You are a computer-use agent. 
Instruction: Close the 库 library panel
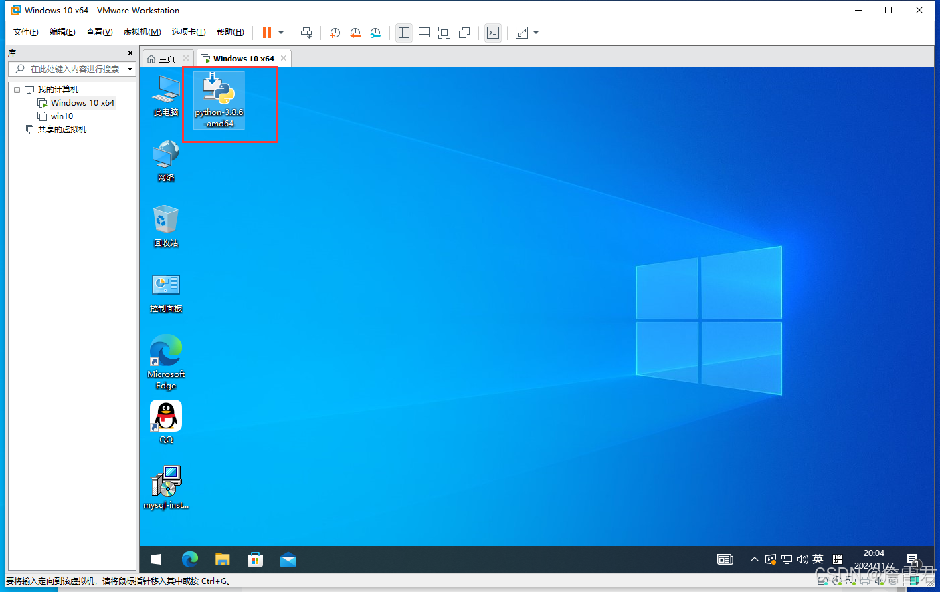click(130, 53)
